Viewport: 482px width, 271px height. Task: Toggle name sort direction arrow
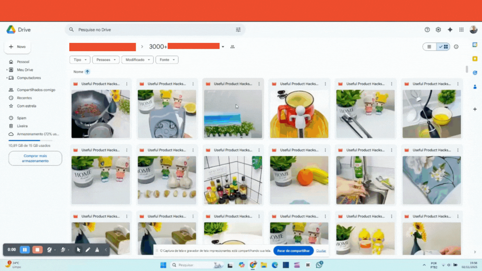87,72
